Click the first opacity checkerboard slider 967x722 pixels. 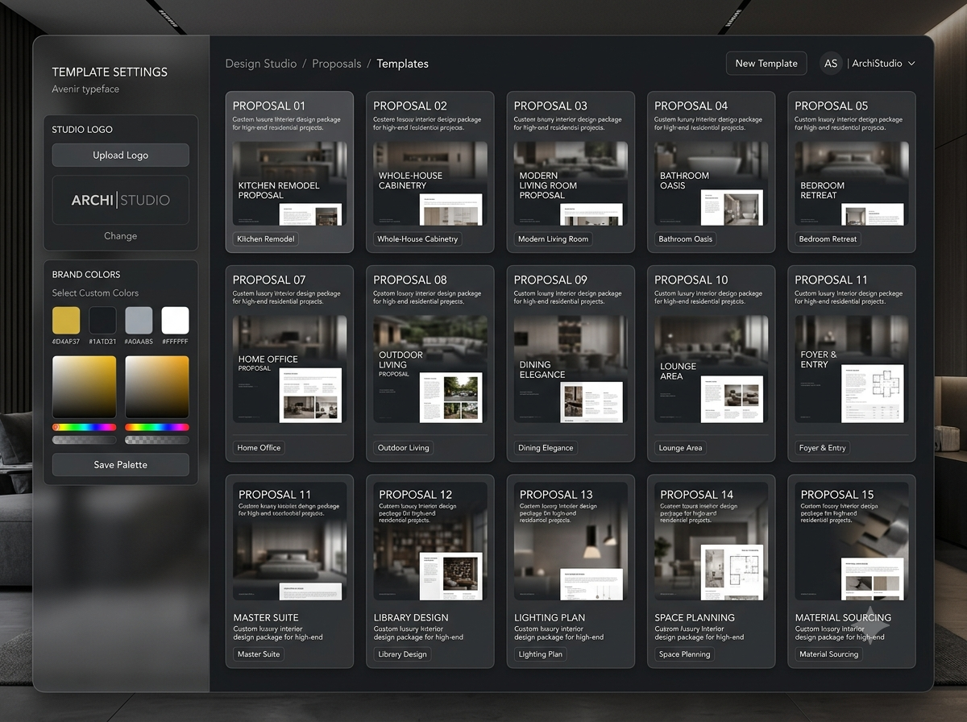click(x=84, y=440)
